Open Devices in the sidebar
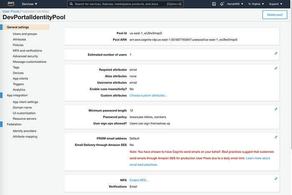The image size is (292, 195). point(18,73)
